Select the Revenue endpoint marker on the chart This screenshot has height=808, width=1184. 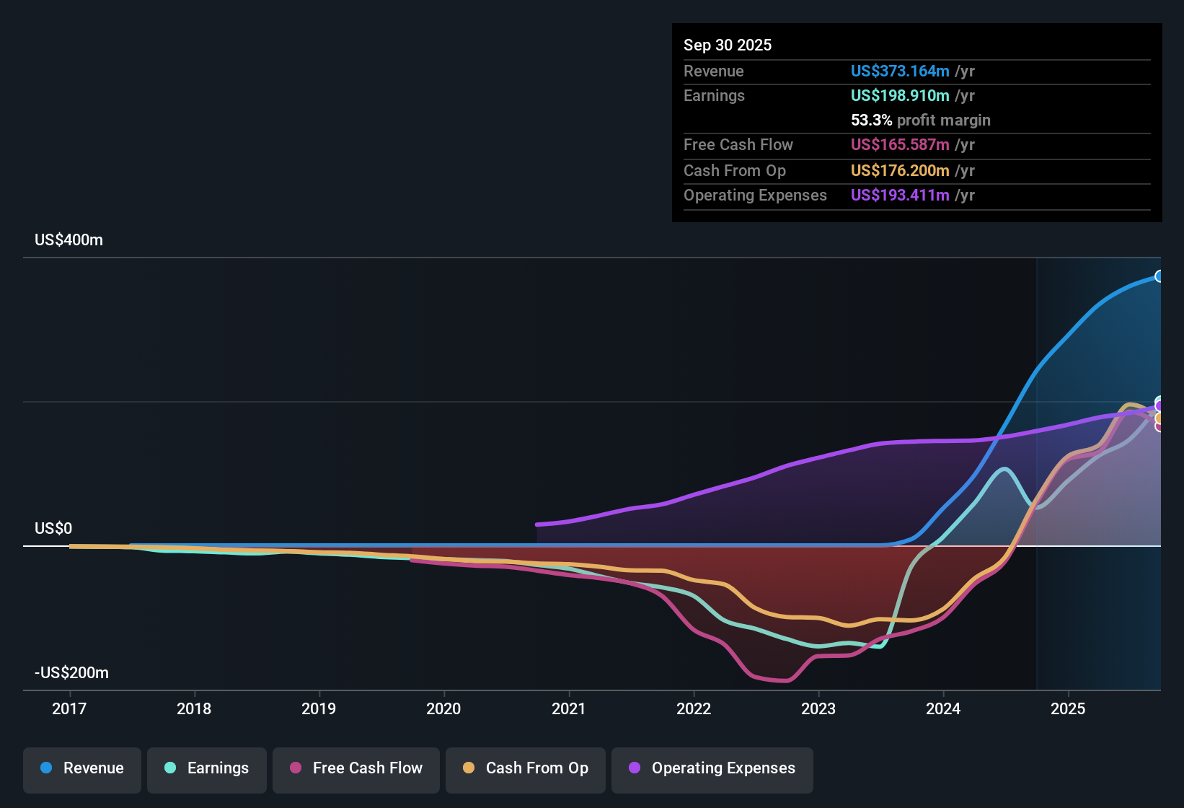tap(1159, 276)
